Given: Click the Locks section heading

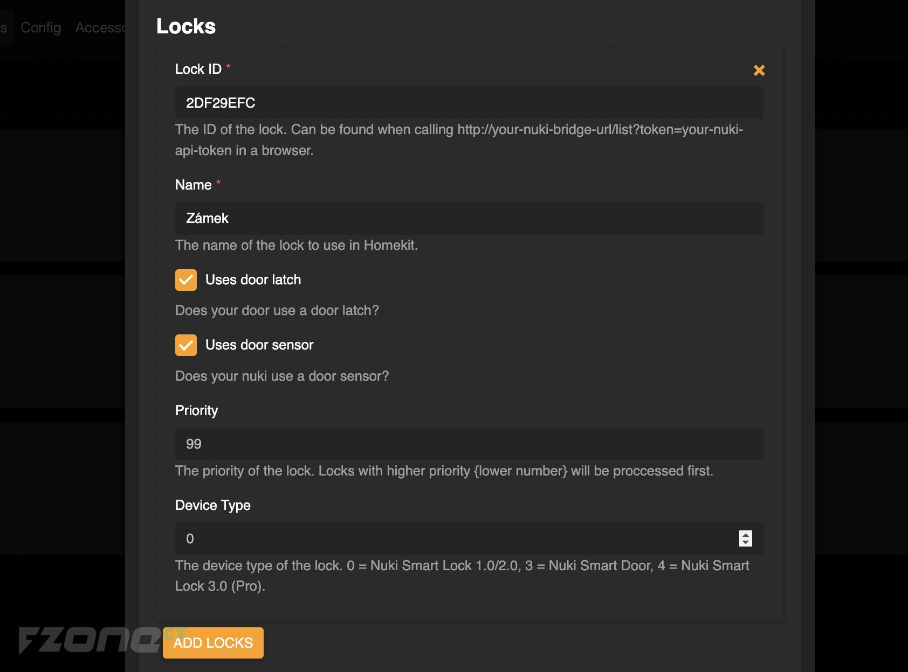Looking at the screenshot, I should pyautogui.click(x=186, y=26).
